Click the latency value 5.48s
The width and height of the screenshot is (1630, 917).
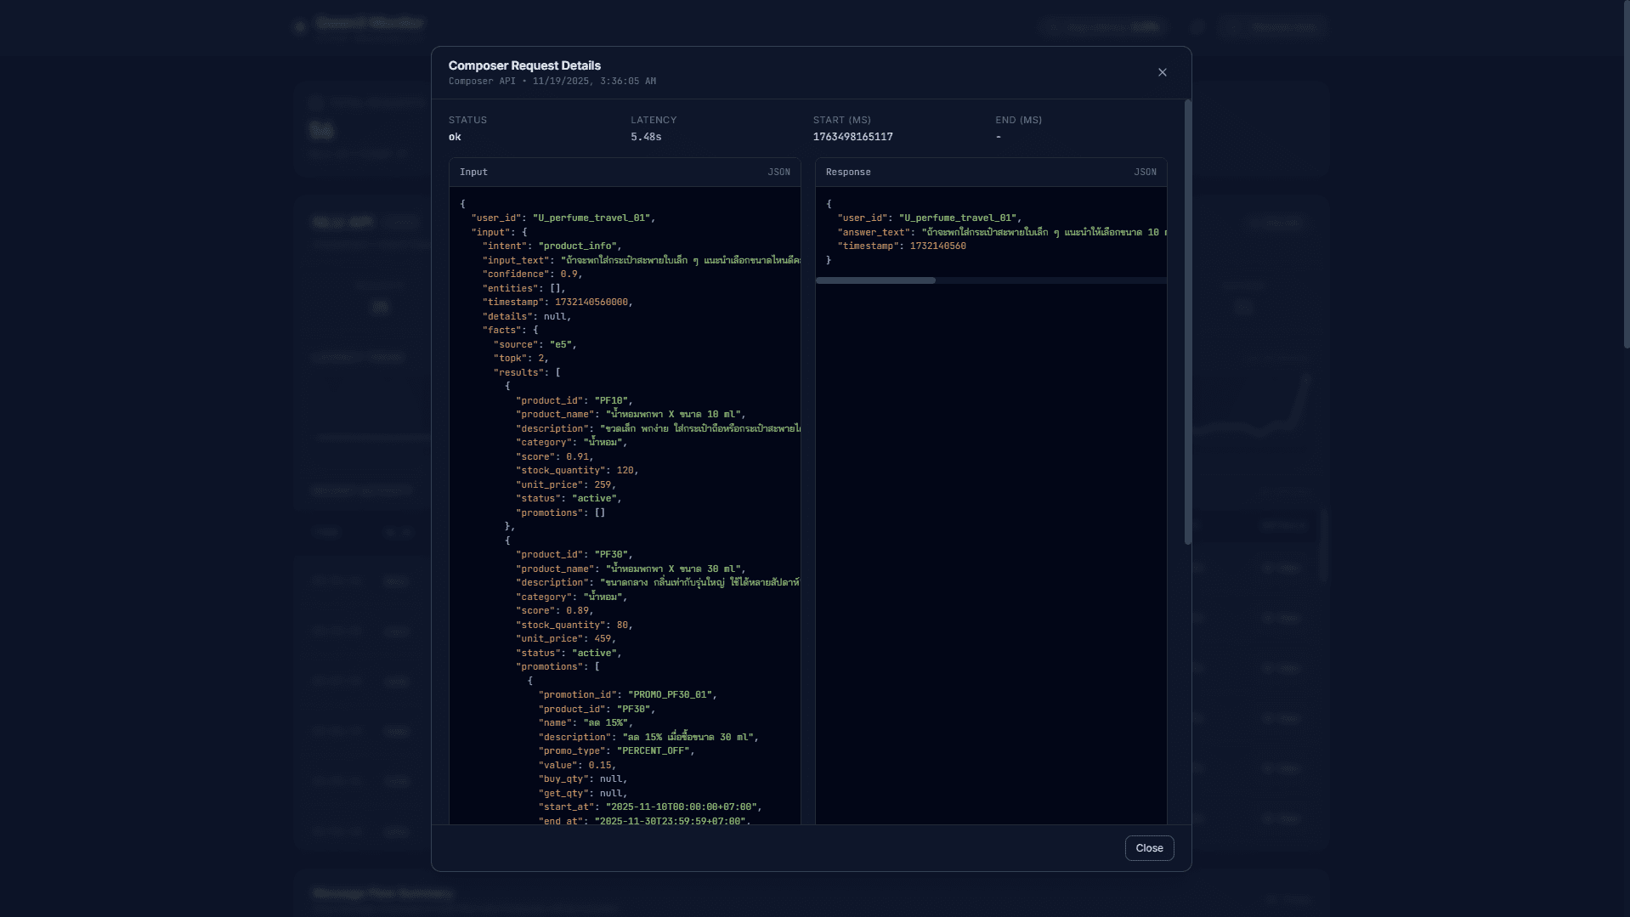click(x=645, y=137)
